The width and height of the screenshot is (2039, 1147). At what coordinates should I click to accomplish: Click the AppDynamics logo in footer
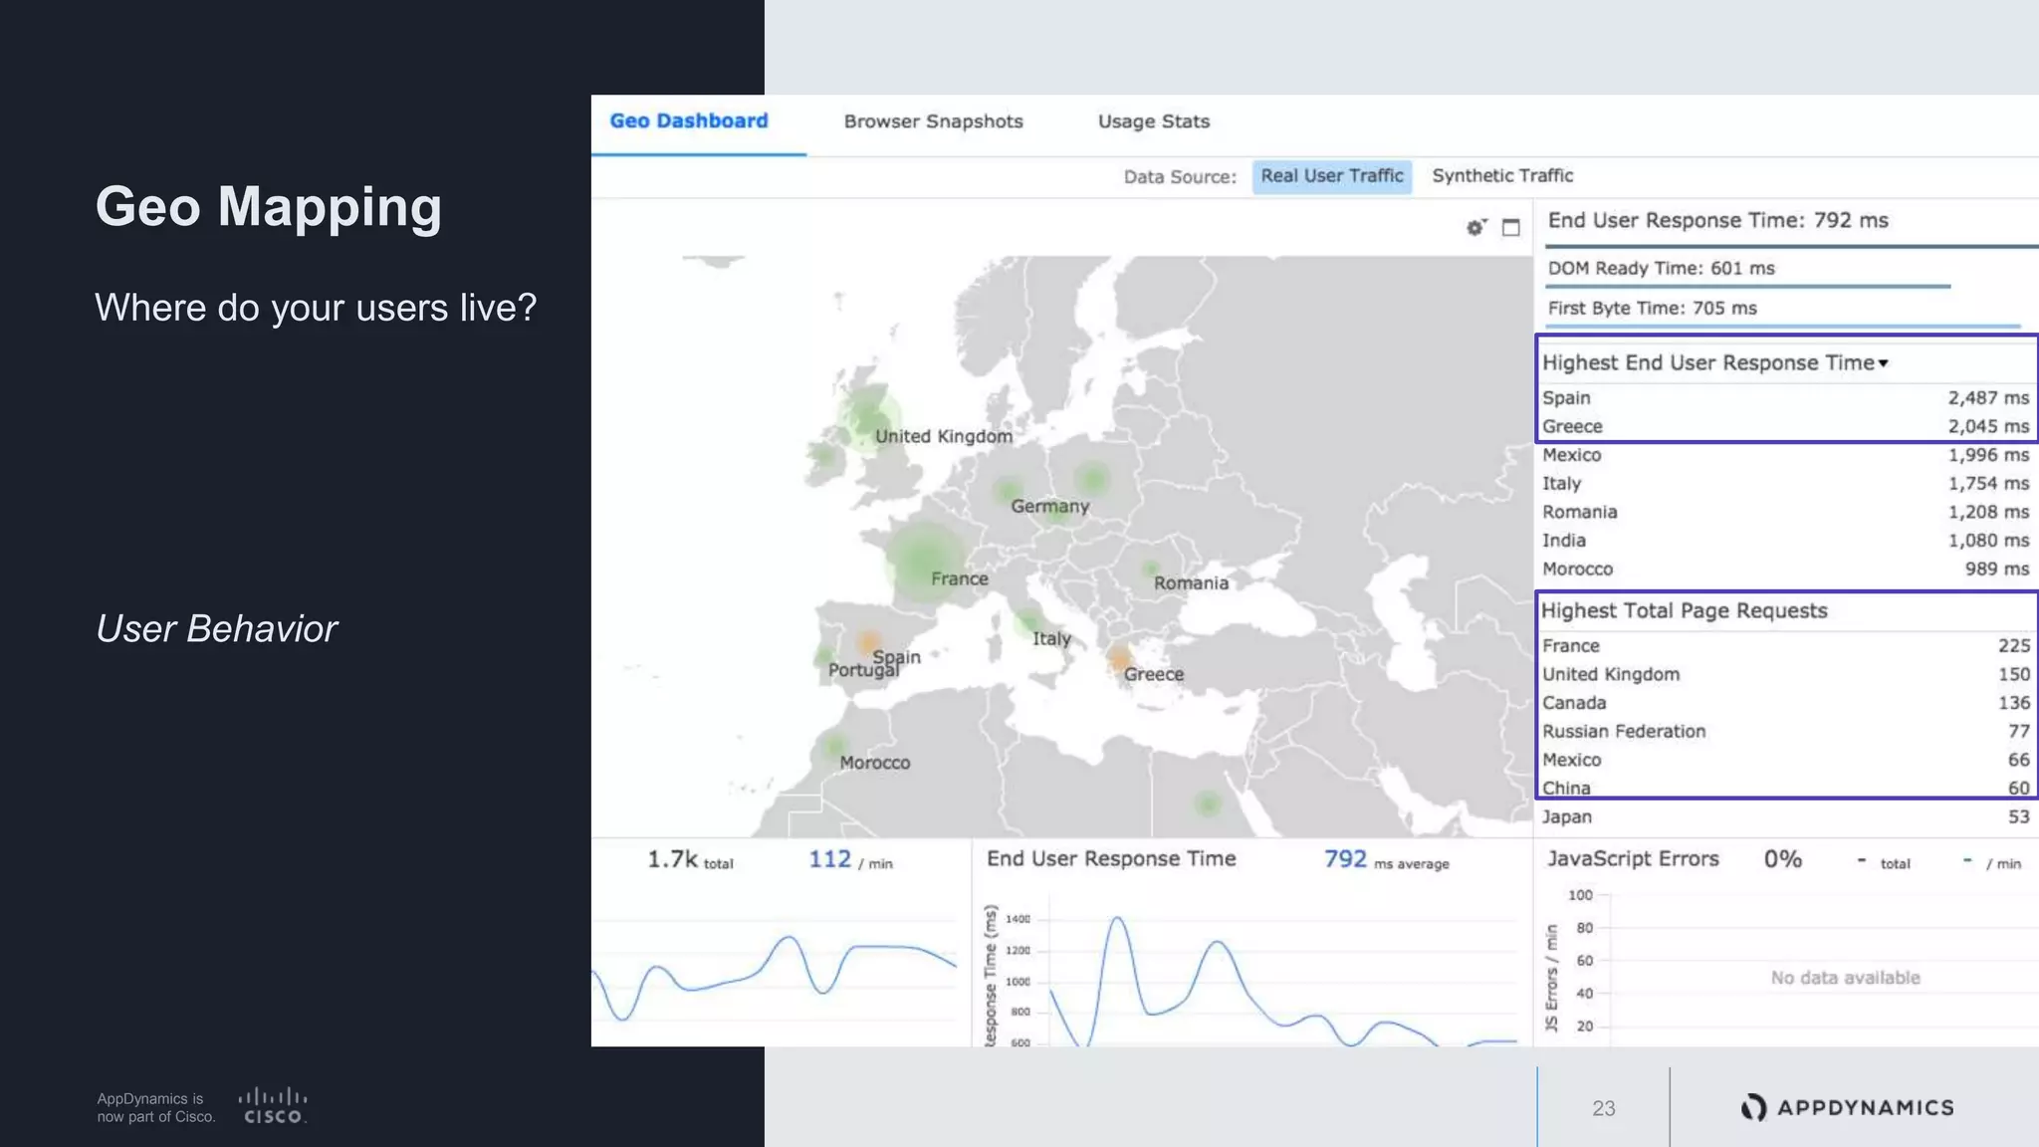(1848, 1107)
